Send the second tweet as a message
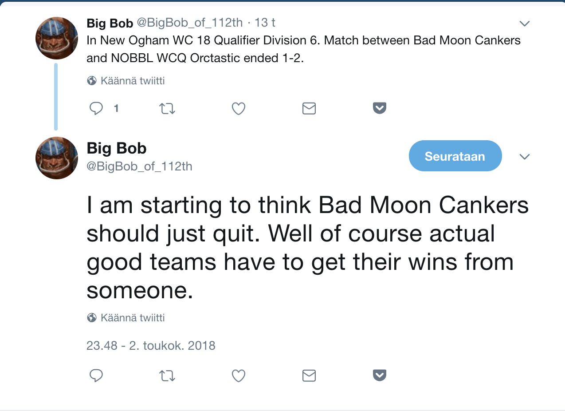 pyautogui.click(x=309, y=375)
